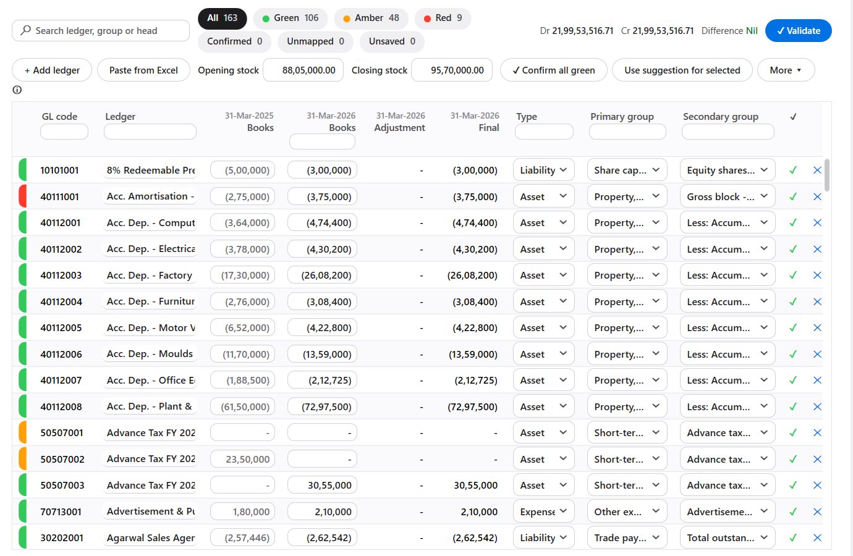Filter by Red 9 status
853x556 pixels.
(443, 18)
